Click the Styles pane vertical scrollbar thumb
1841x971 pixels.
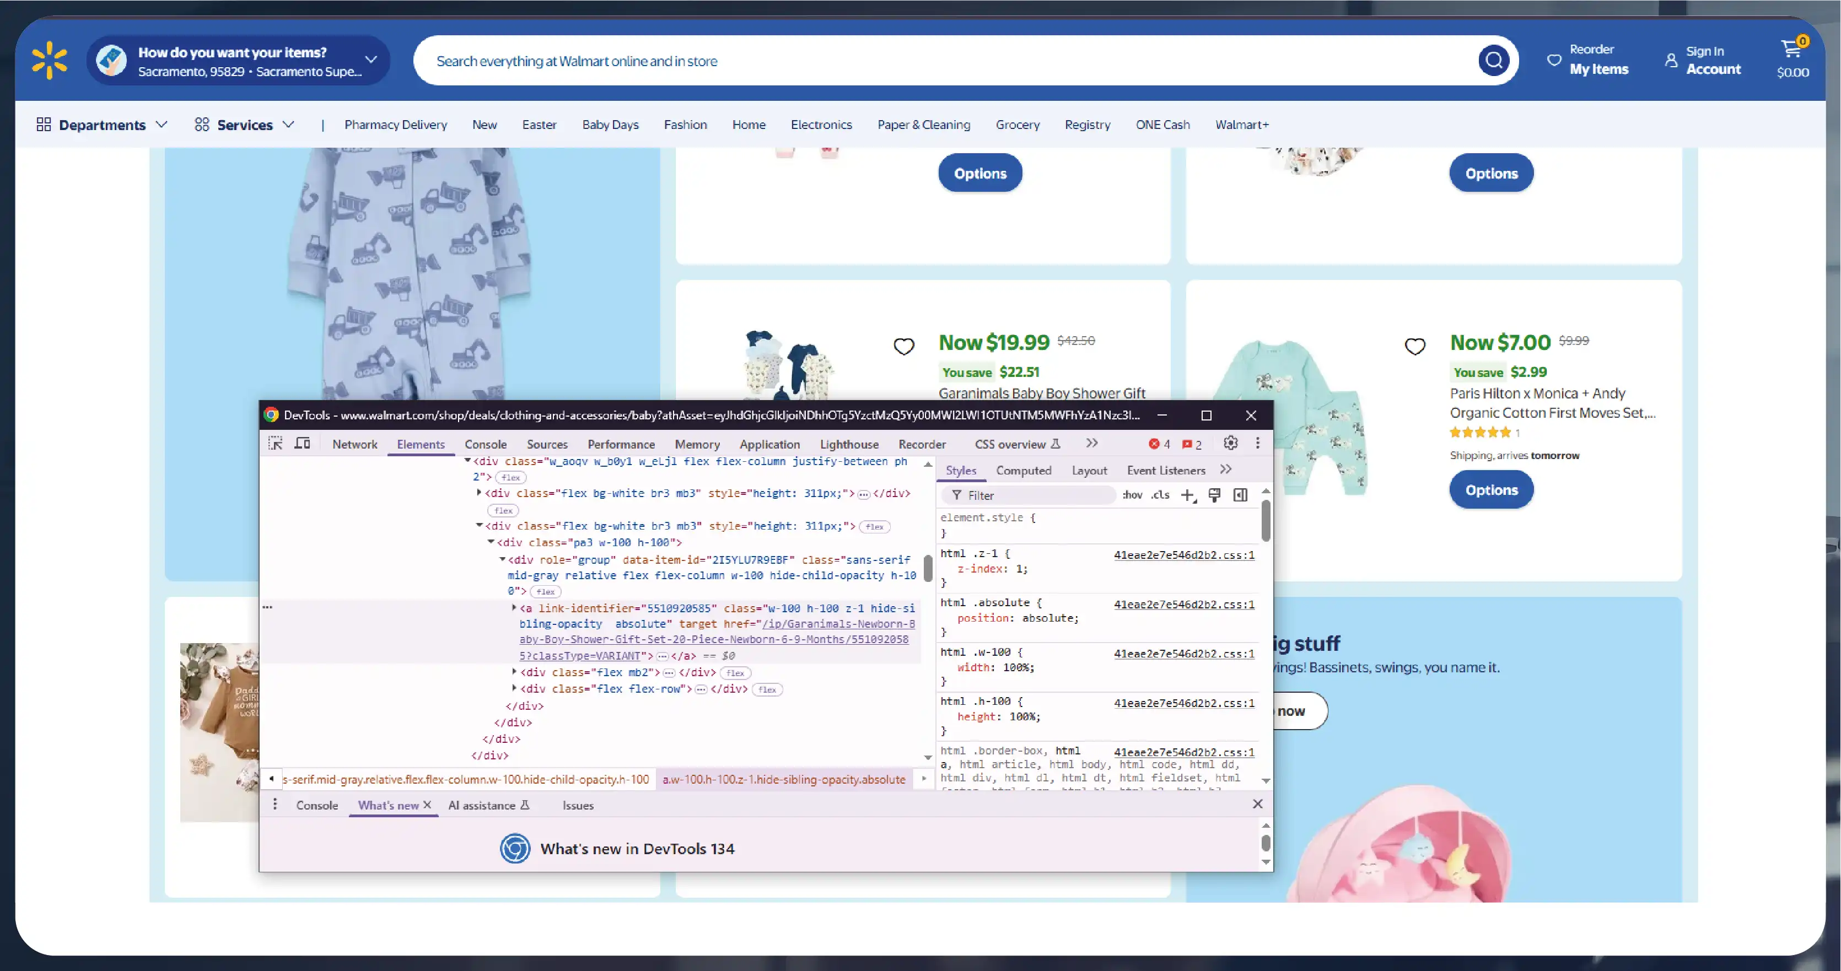coord(1266,520)
